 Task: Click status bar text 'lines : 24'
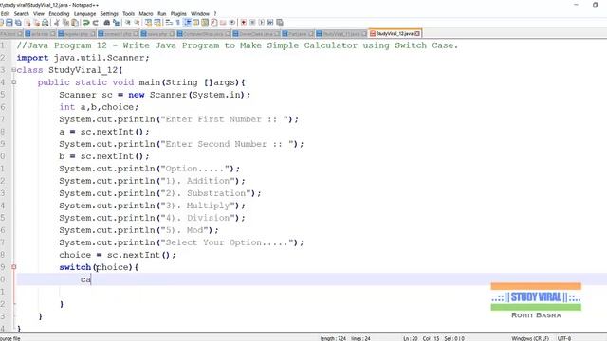click(x=360, y=338)
